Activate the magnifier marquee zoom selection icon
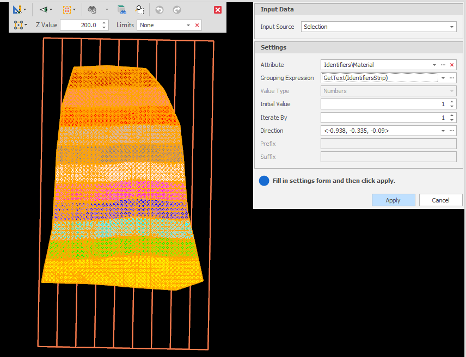 [x=140, y=10]
